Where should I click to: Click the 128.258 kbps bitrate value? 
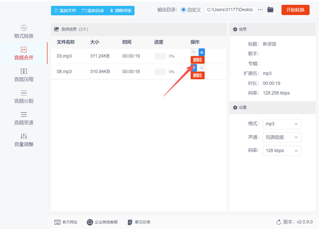click(276, 93)
